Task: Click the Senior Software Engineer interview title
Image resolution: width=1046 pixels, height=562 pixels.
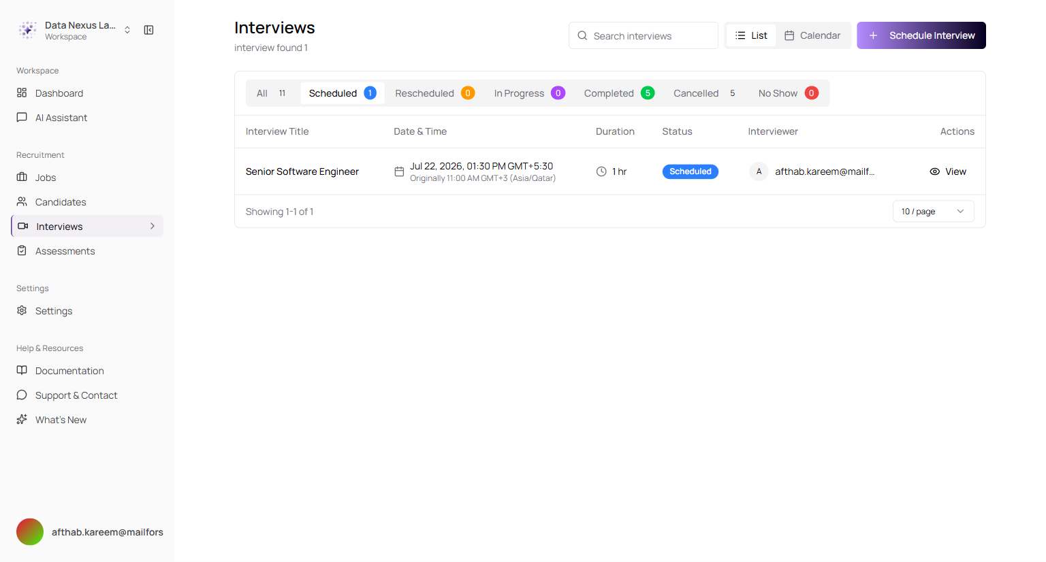Action: coord(302,171)
